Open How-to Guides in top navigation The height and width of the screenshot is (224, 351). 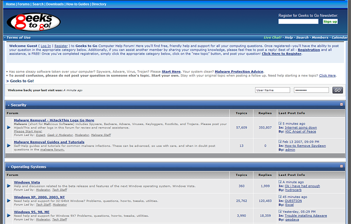click(78, 4)
